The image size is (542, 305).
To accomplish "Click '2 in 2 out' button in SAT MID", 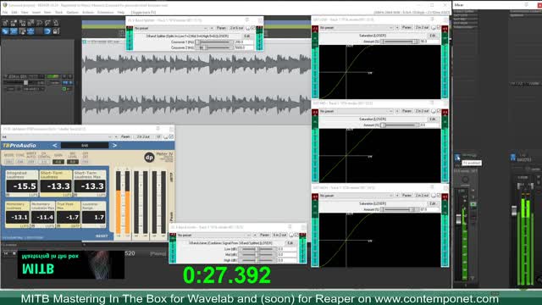I will tap(422, 111).
